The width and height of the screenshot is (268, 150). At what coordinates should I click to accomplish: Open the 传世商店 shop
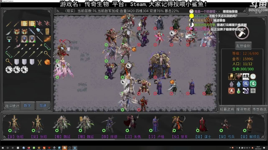coord(259,109)
